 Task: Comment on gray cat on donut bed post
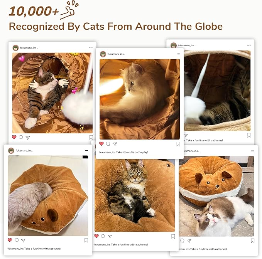click(x=17, y=240)
